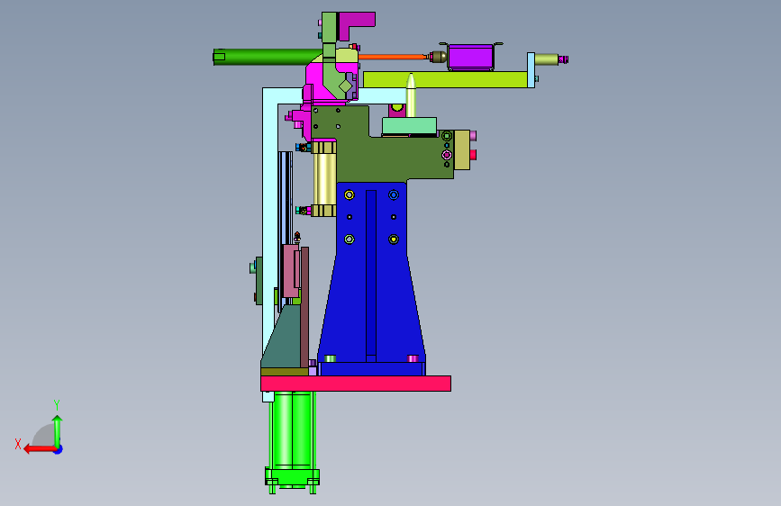Image resolution: width=781 pixels, height=506 pixels.
Task: Select the lower-right yellow bolt on the blue column
Action: click(x=394, y=239)
